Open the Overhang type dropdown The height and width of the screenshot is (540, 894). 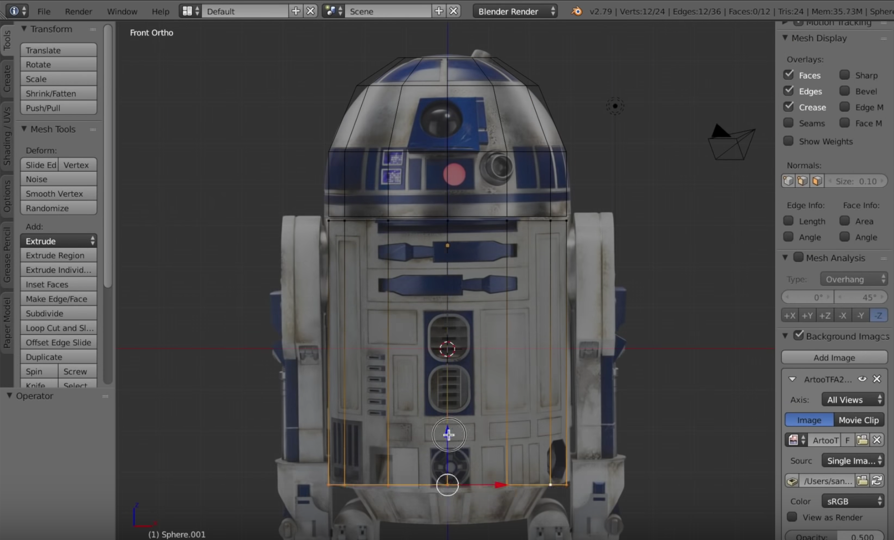[x=854, y=279]
